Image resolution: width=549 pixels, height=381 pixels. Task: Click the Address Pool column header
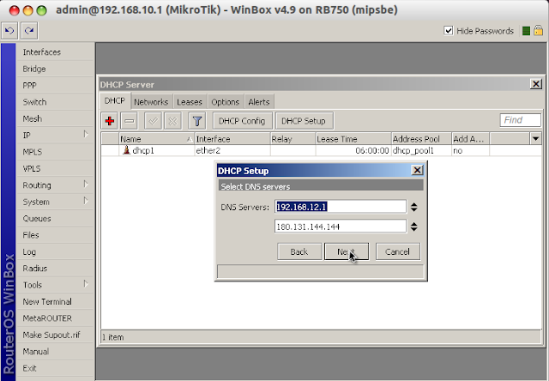click(421, 139)
